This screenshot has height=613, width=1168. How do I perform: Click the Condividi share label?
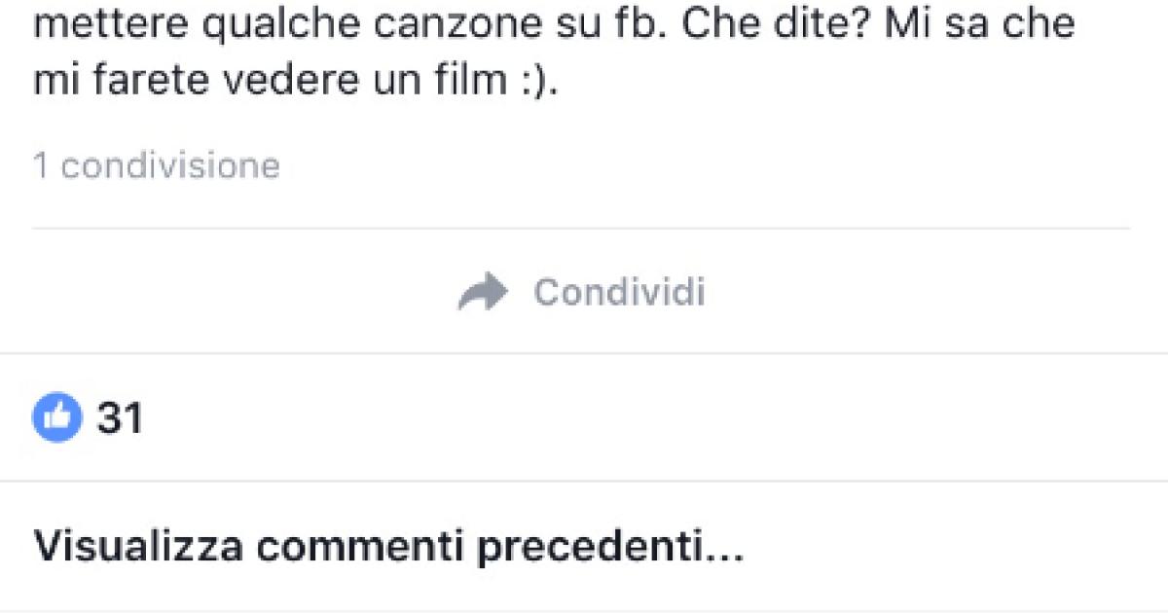pos(619,292)
